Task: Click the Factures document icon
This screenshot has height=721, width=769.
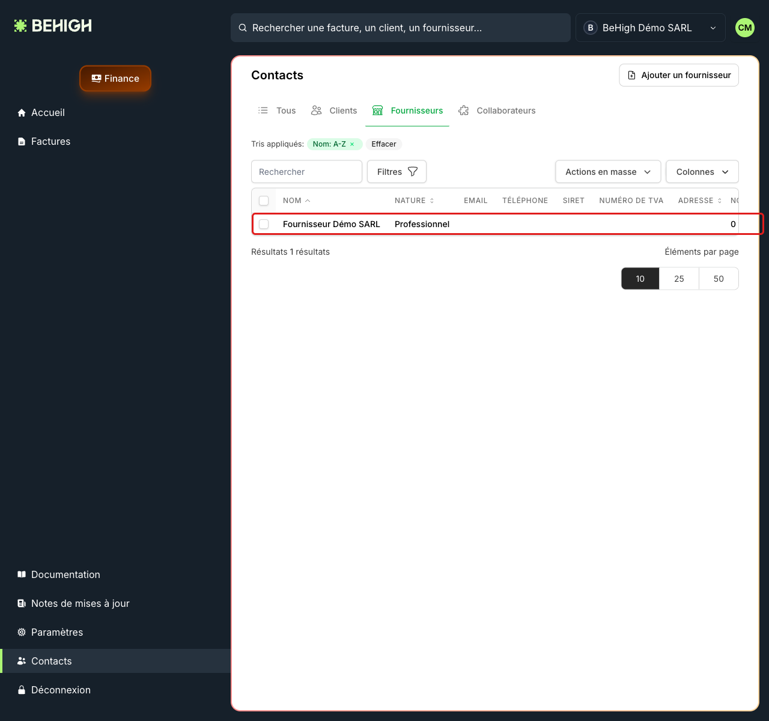Action: (22, 142)
